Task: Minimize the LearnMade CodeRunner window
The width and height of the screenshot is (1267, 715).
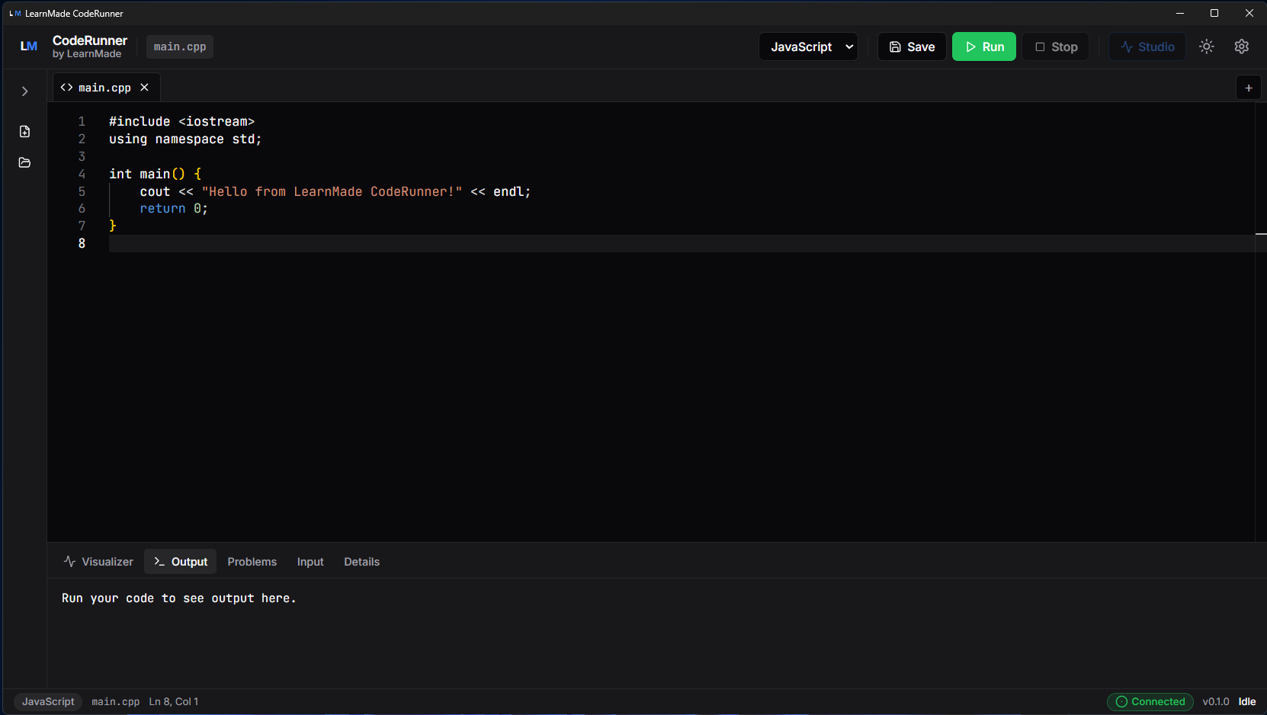Action: [1180, 13]
